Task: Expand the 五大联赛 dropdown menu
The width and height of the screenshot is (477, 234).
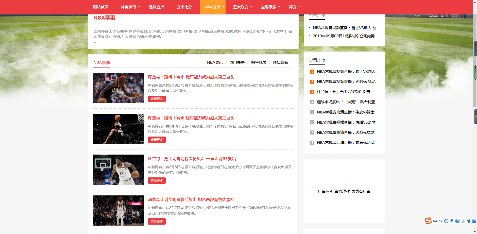Action: (243, 7)
